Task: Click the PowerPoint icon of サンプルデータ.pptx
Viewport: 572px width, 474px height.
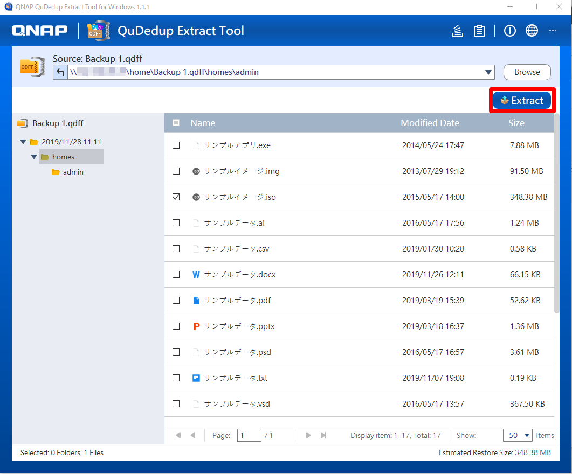Action: (x=196, y=326)
